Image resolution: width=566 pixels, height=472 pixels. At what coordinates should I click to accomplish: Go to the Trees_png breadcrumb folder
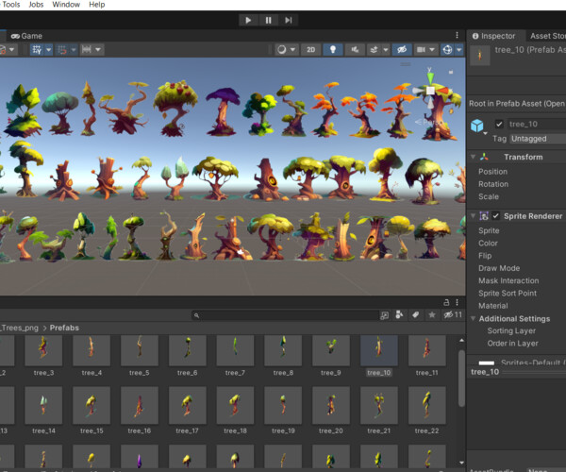20,328
